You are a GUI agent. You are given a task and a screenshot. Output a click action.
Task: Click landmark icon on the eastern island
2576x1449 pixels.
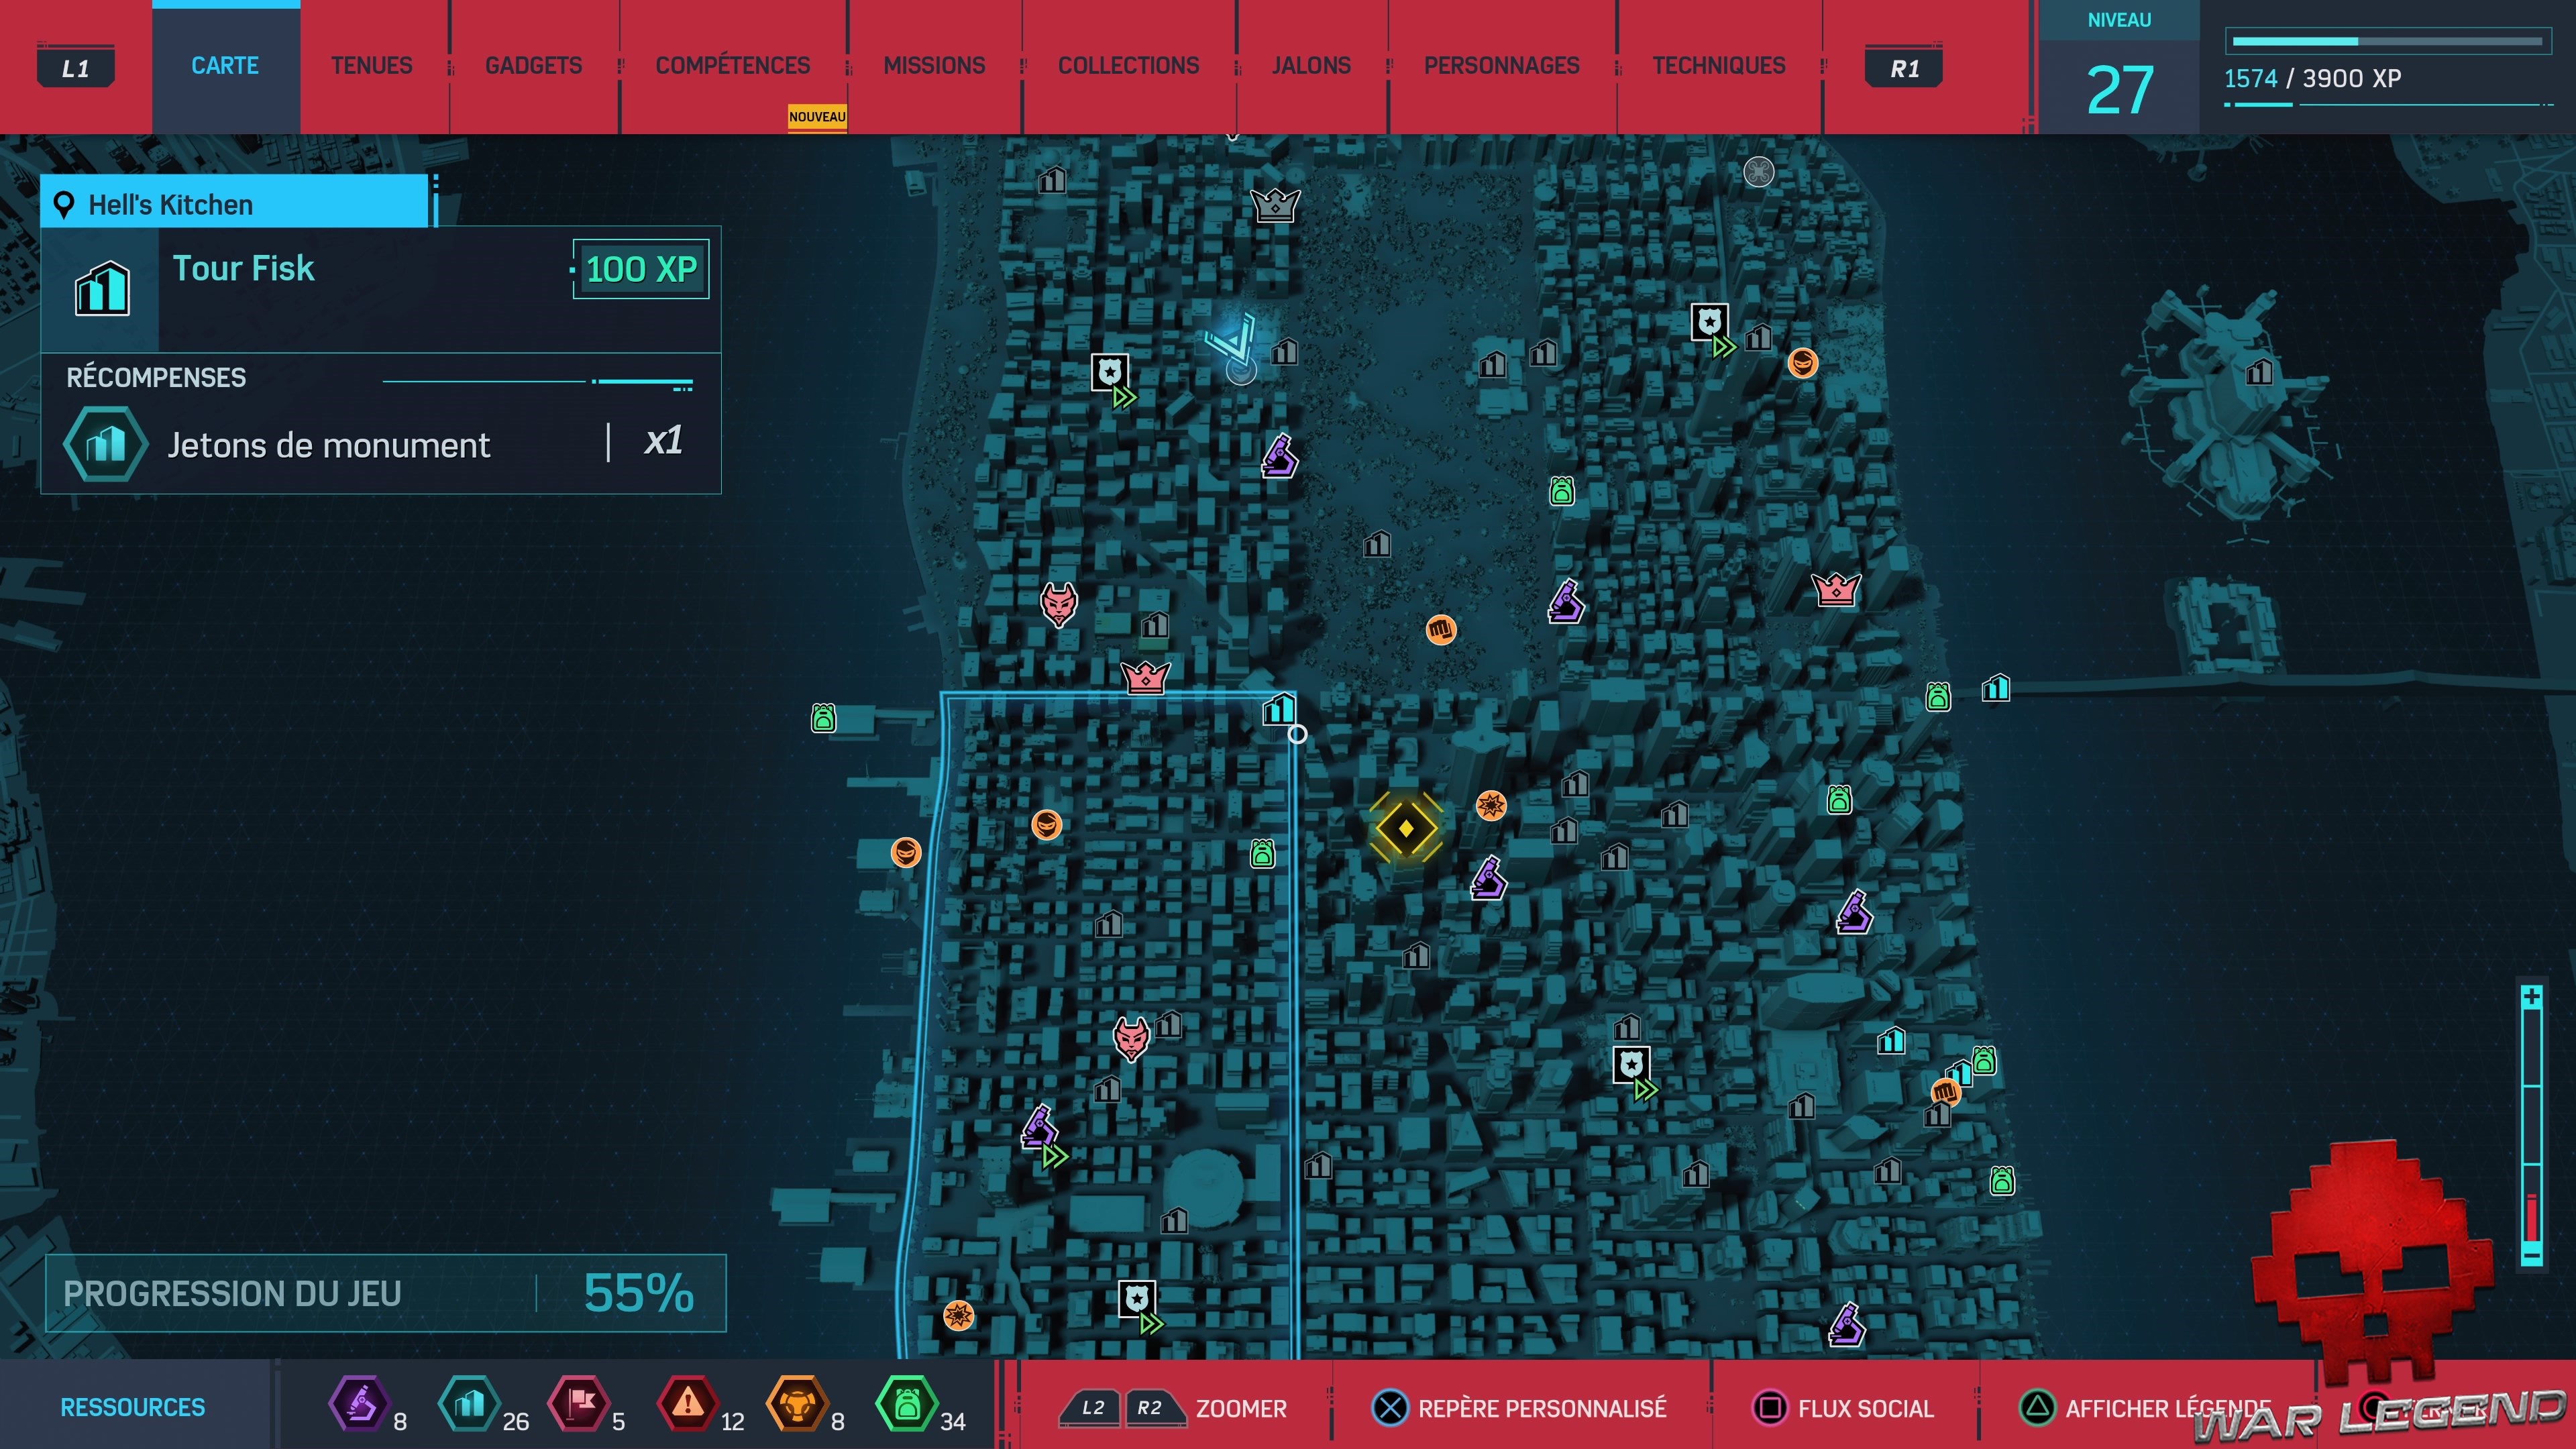(2259, 373)
